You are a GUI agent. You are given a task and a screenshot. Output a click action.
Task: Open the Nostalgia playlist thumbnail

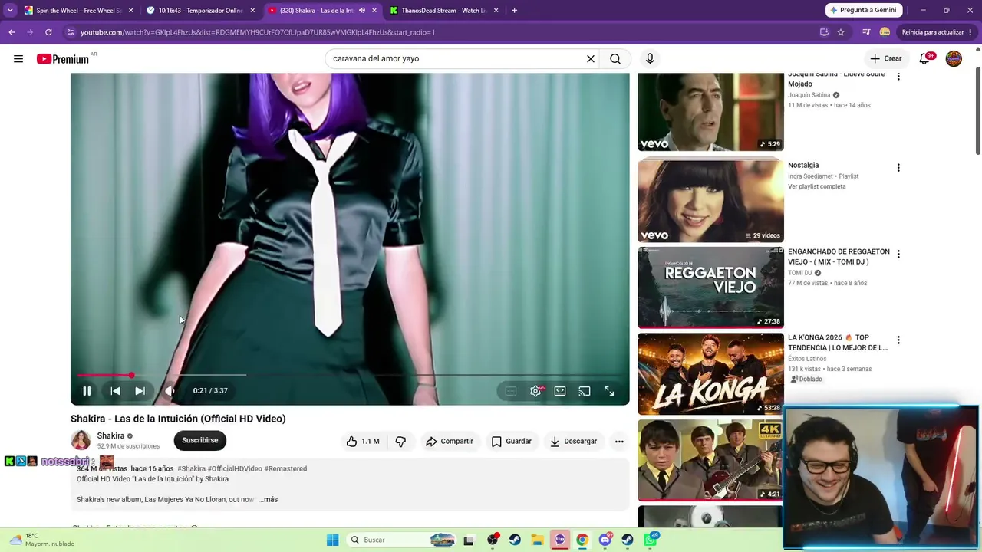710,201
